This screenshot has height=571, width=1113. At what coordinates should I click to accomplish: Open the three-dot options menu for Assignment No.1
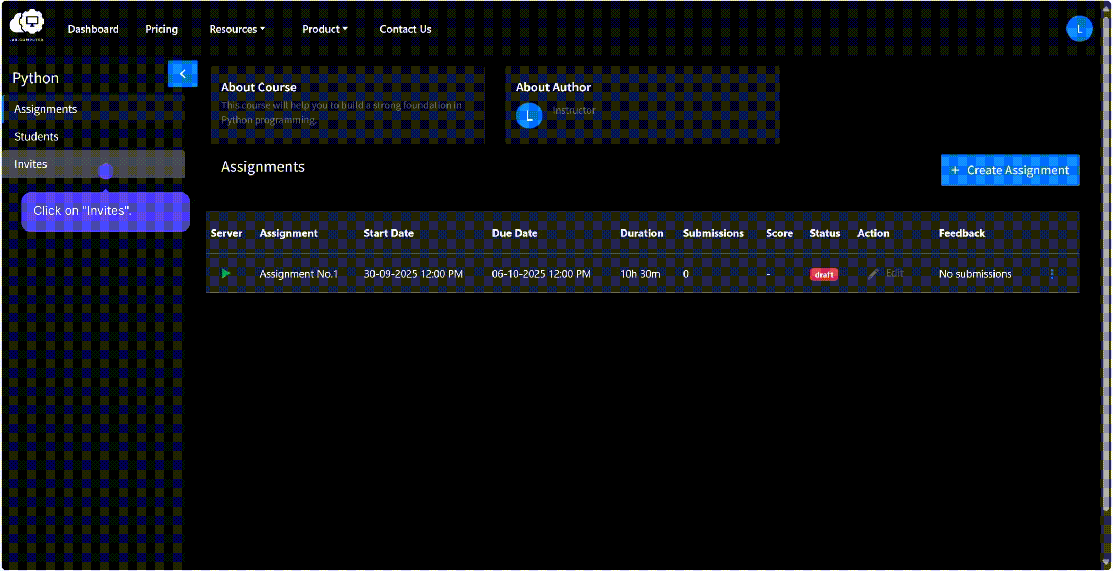point(1052,274)
